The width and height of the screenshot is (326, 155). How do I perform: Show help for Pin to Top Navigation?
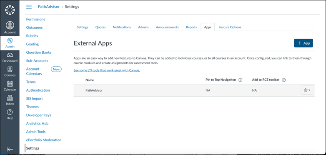[x=241, y=80]
